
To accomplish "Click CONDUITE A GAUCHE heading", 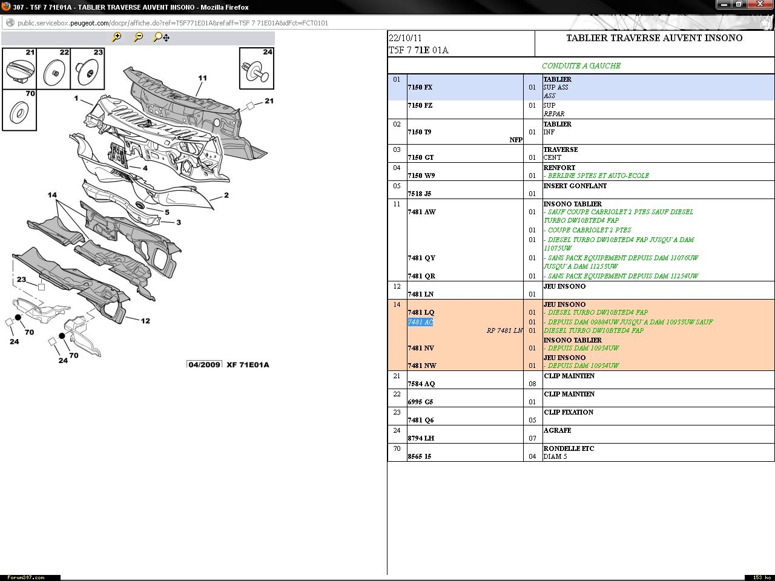I will pos(581,65).
